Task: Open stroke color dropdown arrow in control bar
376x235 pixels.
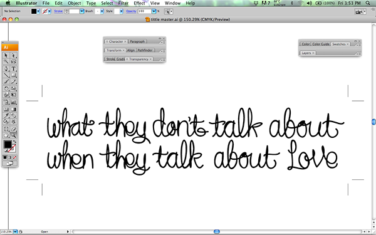Action: point(50,11)
